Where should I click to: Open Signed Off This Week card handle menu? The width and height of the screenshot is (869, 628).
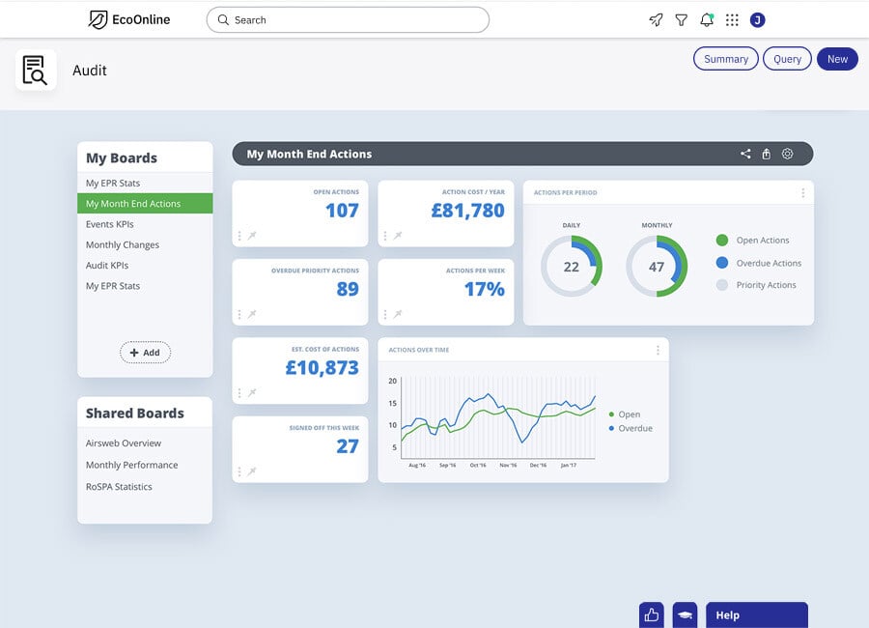point(239,471)
